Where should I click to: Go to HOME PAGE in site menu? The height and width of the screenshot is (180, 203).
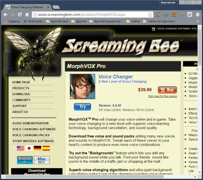pos(21,82)
